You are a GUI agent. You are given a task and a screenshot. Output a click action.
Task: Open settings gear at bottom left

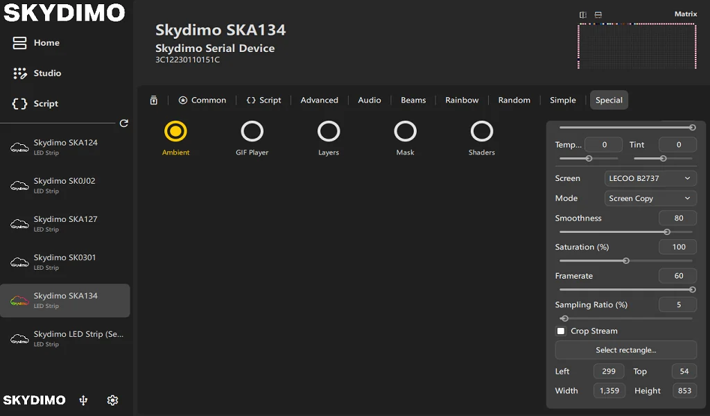(x=113, y=400)
